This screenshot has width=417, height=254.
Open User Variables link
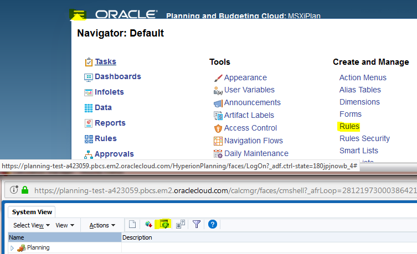click(x=249, y=90)
